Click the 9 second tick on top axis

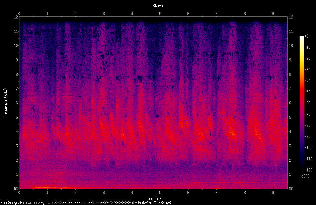[x=273, y=13]
